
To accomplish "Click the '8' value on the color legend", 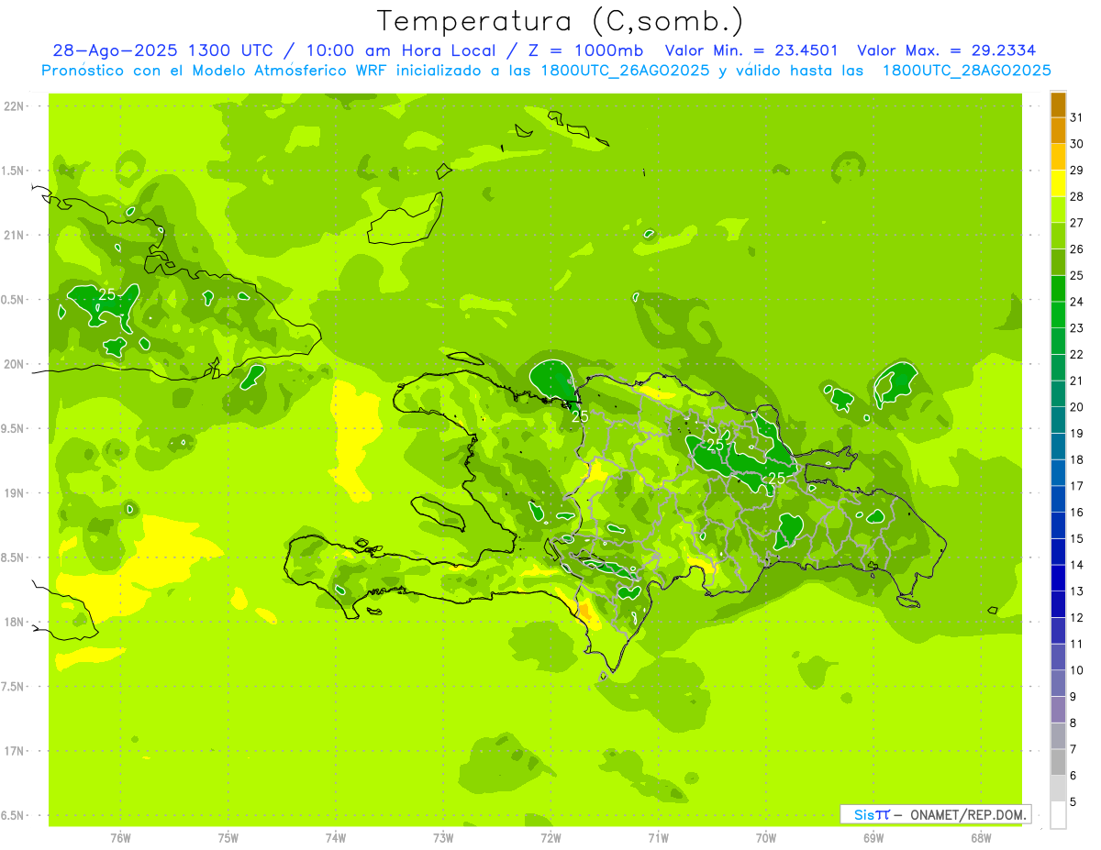I will pos(1073,723).
